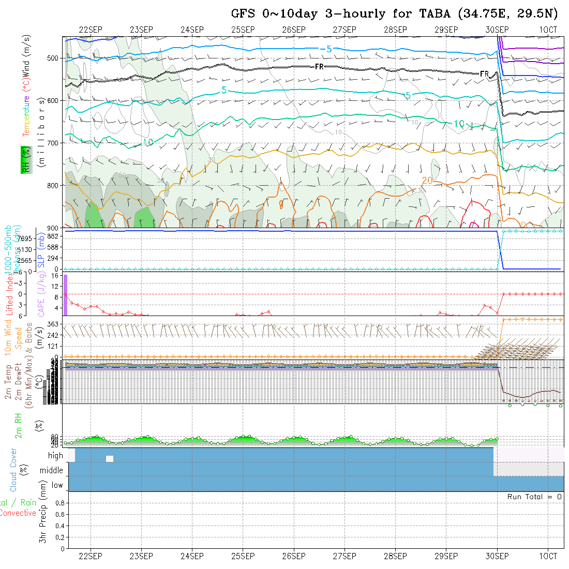Click the GFS 0~10day chart title
This screenshot has width=569, height=569.
(394, 14)
